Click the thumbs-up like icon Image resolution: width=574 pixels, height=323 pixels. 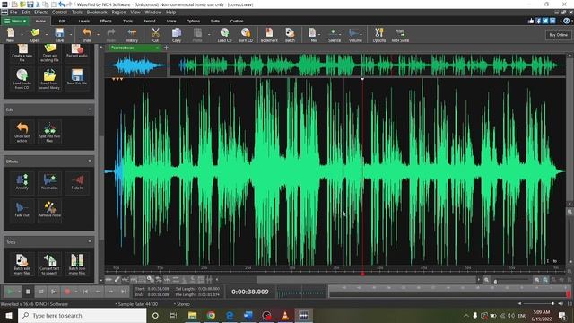531,21
